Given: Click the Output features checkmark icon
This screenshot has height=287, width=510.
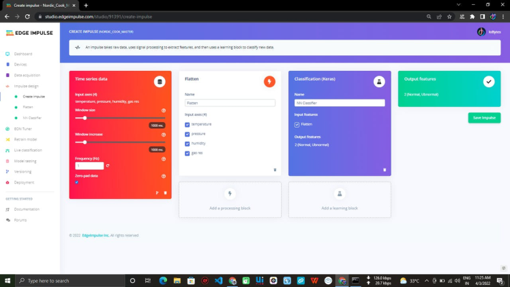Looking at the screenshot, I should [489, 82].
